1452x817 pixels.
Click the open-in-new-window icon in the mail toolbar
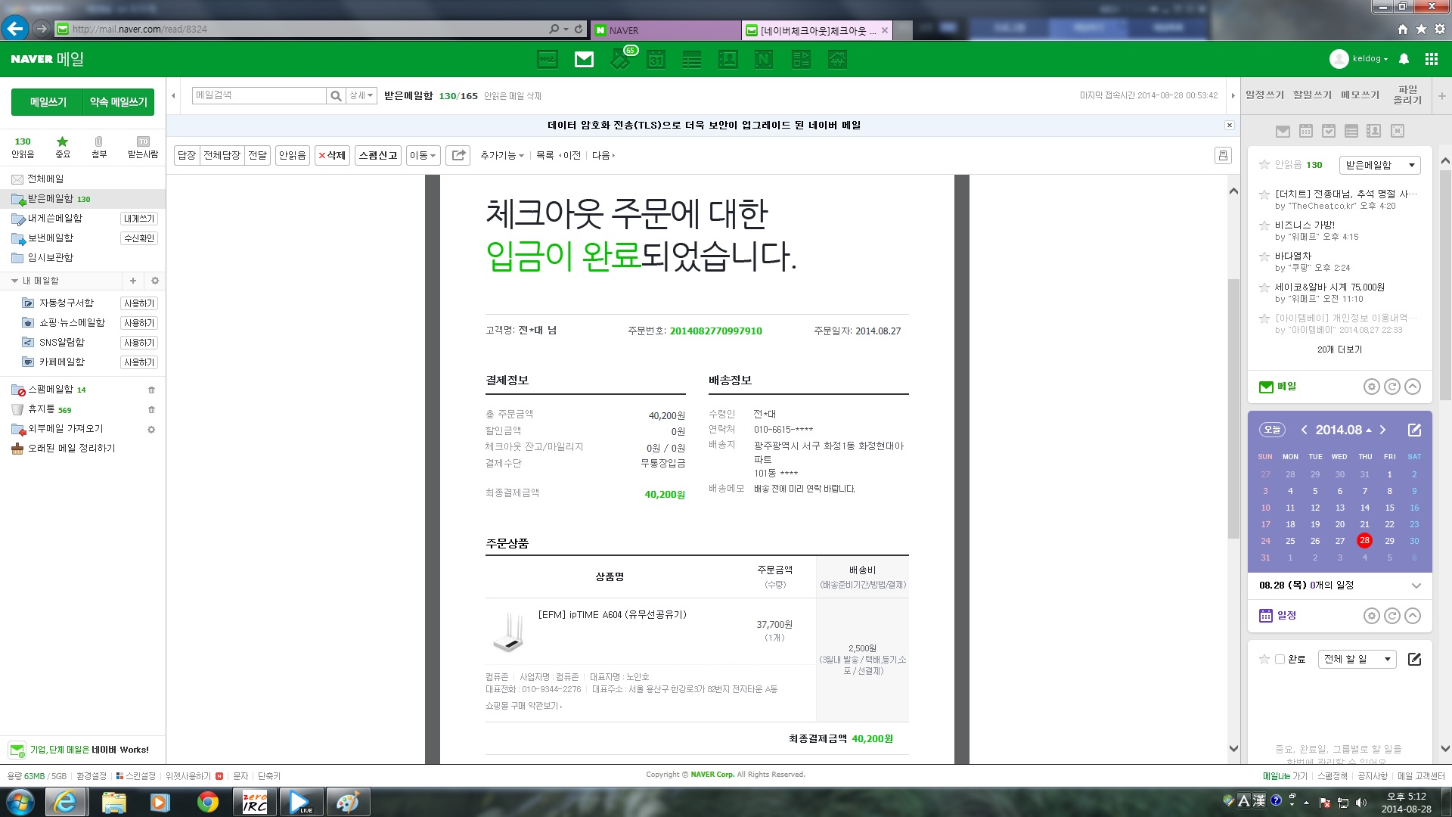pyautogui.click(x=458, y=155)
